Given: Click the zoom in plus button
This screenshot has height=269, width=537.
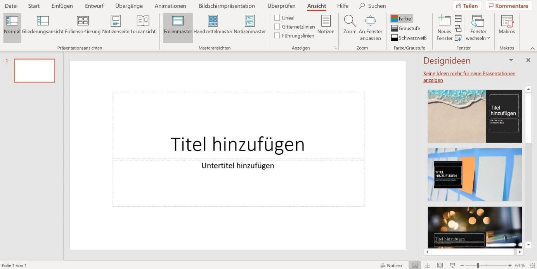Looking at the screenshot, I should point(510,266).
